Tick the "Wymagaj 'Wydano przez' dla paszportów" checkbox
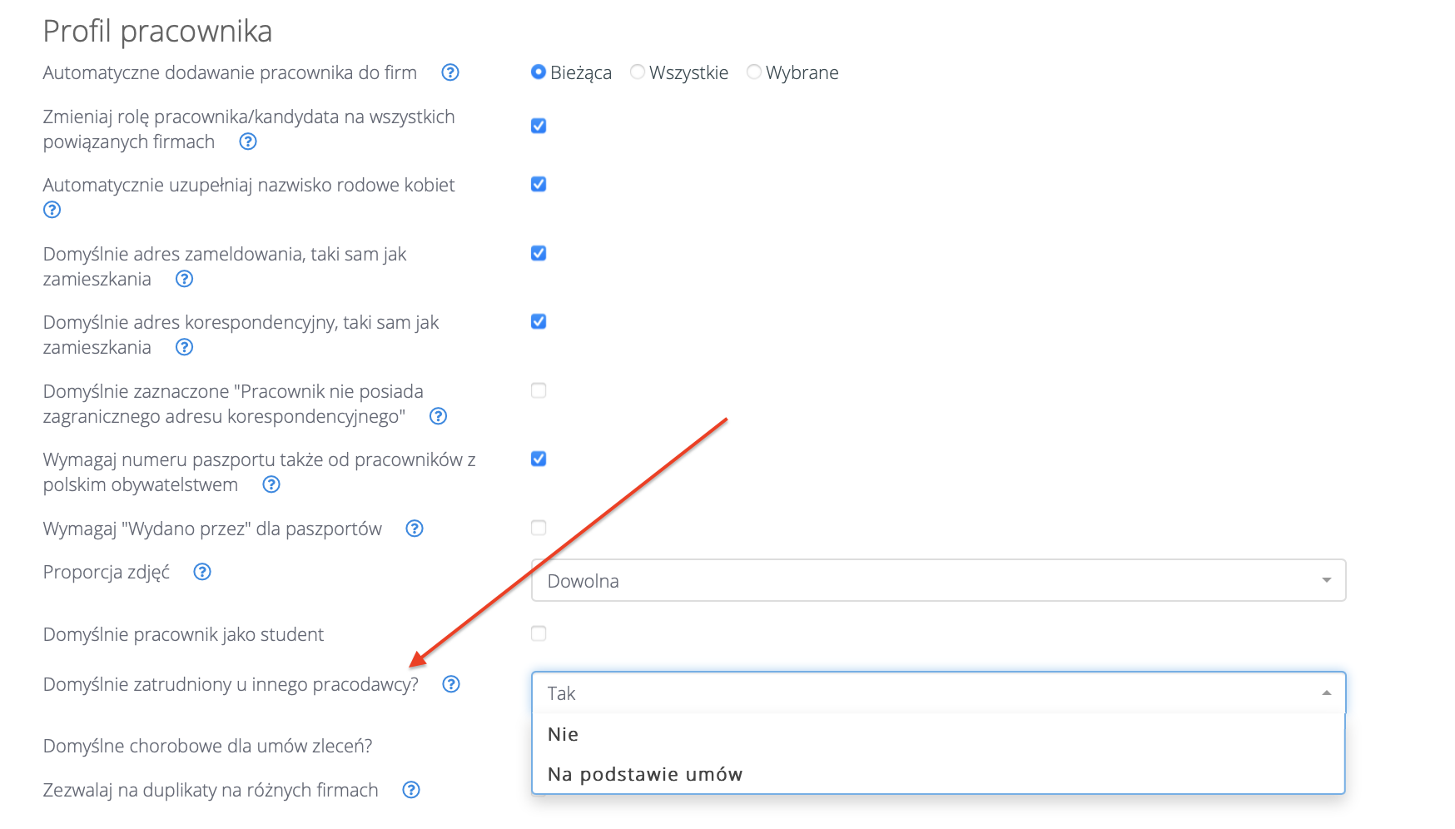This screenshot has height=829, width=1455. (539, 528)
